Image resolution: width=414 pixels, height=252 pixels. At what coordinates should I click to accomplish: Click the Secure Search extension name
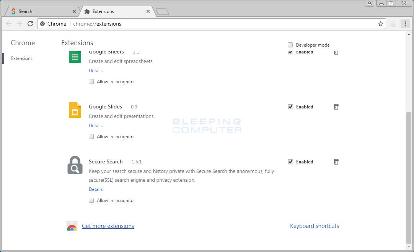pos(106,162)
